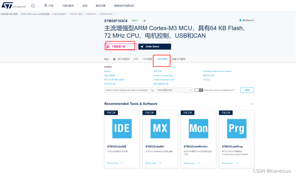296x176 pixels.
Task: Go to STM32开发者社区 in top navigation
Action: tap(124, 6)
